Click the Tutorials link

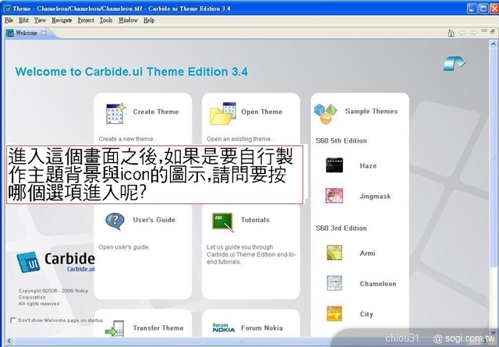(x=255, y=220)
